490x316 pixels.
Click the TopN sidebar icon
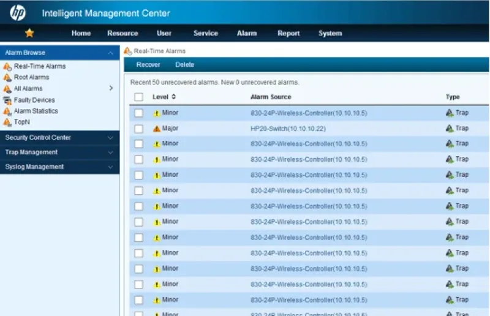[7, 122]
